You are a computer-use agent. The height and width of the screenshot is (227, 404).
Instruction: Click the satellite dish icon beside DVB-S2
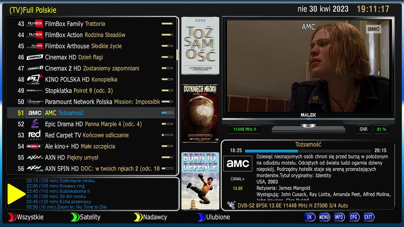[231, 205]
